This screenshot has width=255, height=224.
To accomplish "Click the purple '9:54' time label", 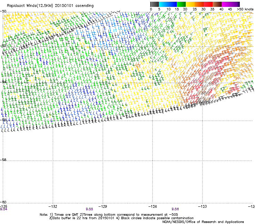I will coord(3,209).
